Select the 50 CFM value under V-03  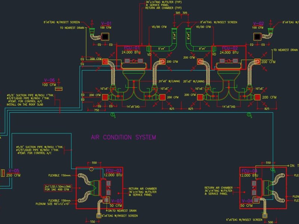[116, 206]
